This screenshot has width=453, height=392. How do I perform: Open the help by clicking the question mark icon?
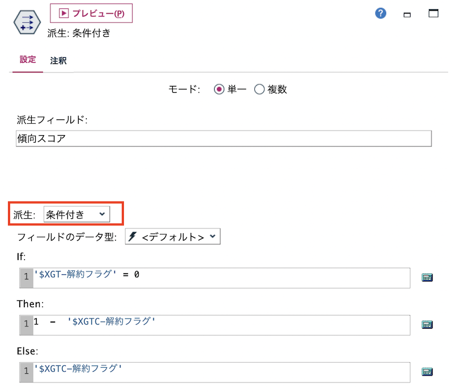(380, 13)
